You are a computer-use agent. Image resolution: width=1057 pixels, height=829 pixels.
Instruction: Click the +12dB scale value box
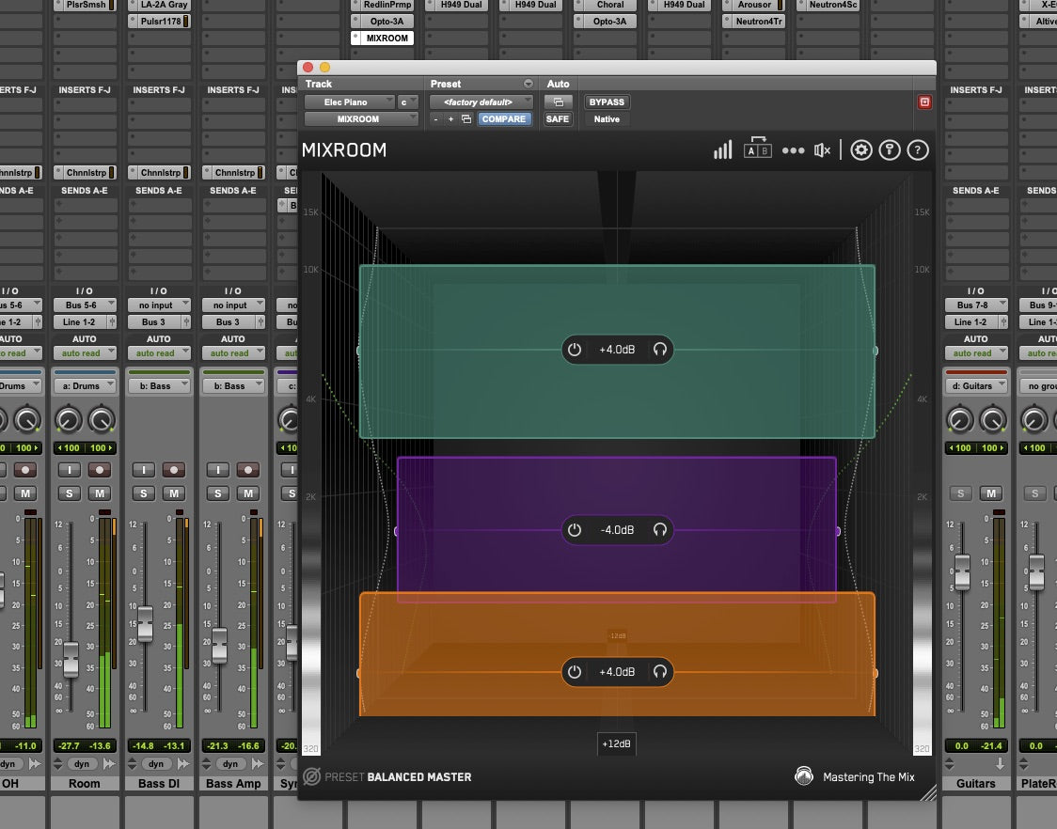[616, 743]
